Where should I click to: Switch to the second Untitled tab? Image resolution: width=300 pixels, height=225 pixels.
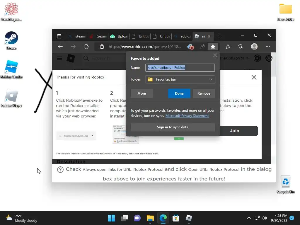click(x=161, y=36)
